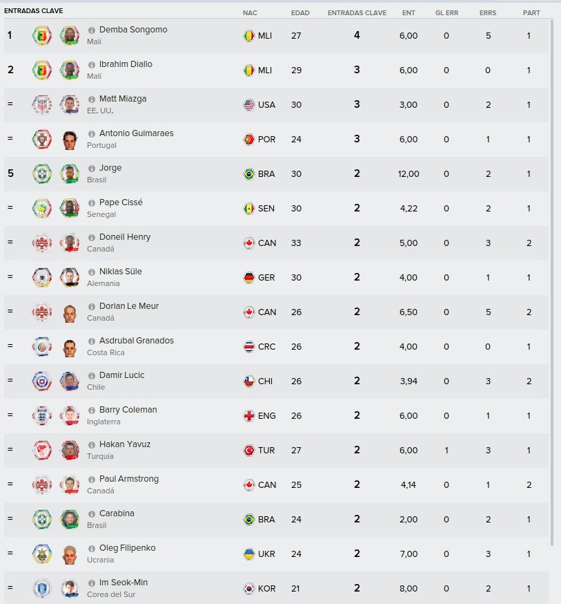
Task: Open the Canadá team link under Dorian Le Meur
Action: tap(100, 318)
